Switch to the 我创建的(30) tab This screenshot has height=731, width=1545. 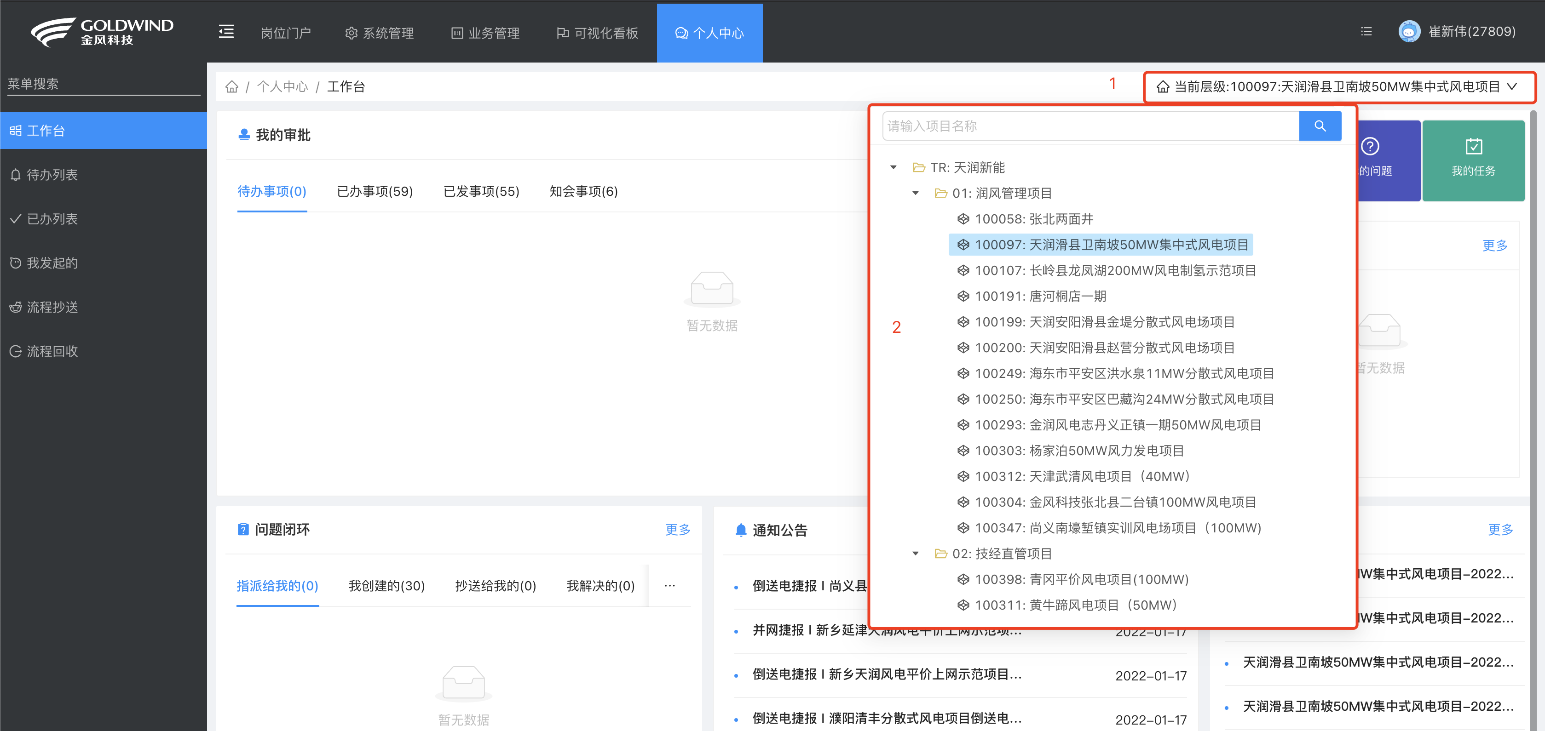point(386,585)
